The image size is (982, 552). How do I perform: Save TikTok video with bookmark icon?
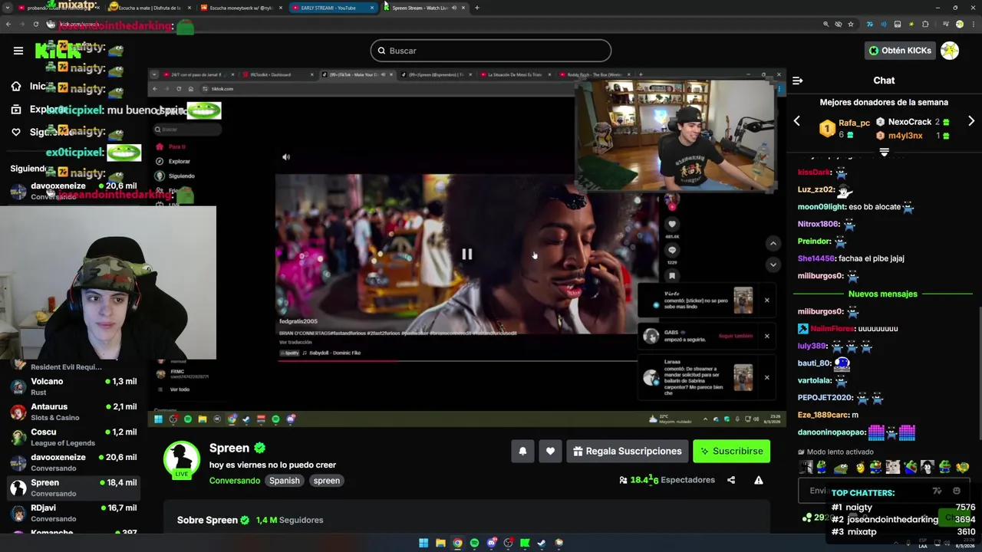pyautogui.click(x=672, y=276)
